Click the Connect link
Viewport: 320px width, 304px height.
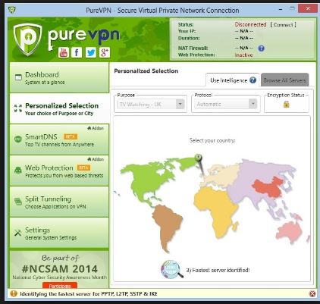(284, 25)
